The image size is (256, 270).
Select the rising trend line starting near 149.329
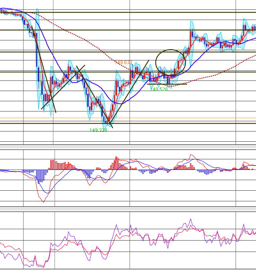[130, 93]
